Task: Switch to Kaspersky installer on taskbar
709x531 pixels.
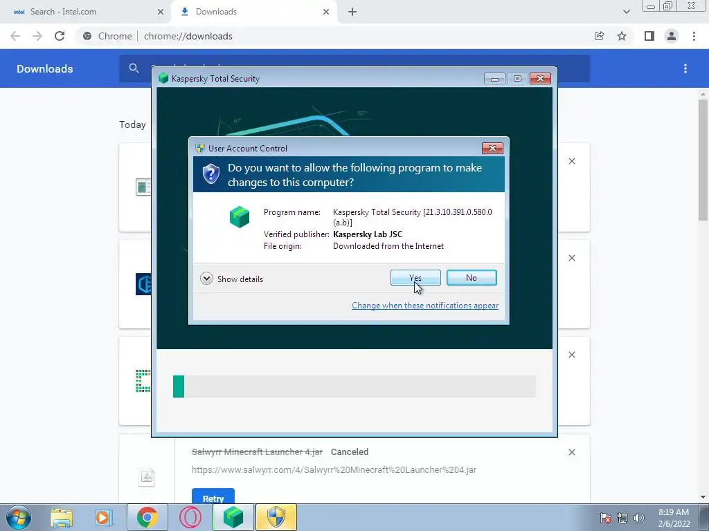Action: pos(233,517)
